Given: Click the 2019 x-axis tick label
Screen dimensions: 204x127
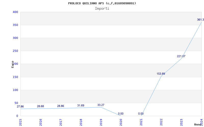Looking at the screenshot, I should click(101, 122).
